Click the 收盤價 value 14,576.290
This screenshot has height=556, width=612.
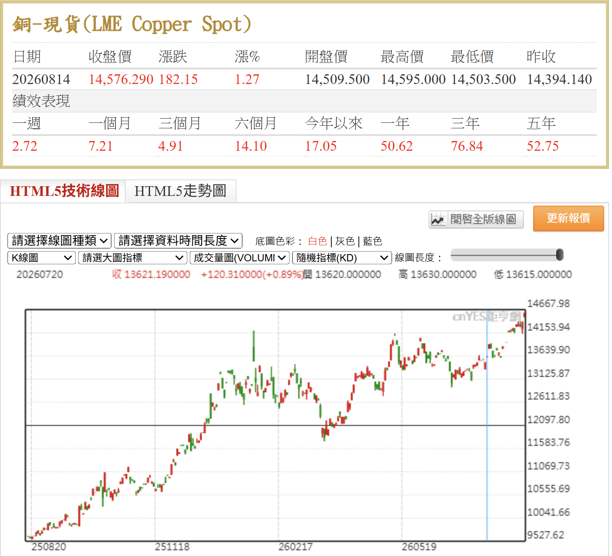(121, 79)
